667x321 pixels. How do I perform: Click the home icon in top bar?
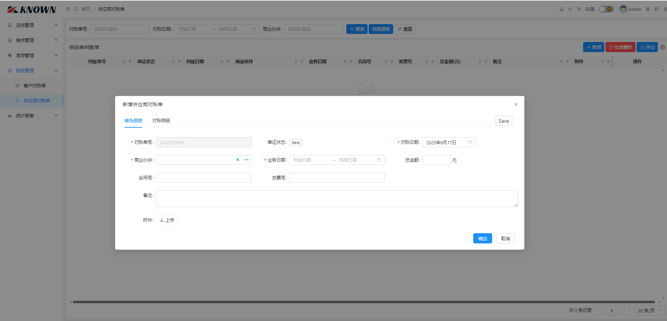click(561, 9)
